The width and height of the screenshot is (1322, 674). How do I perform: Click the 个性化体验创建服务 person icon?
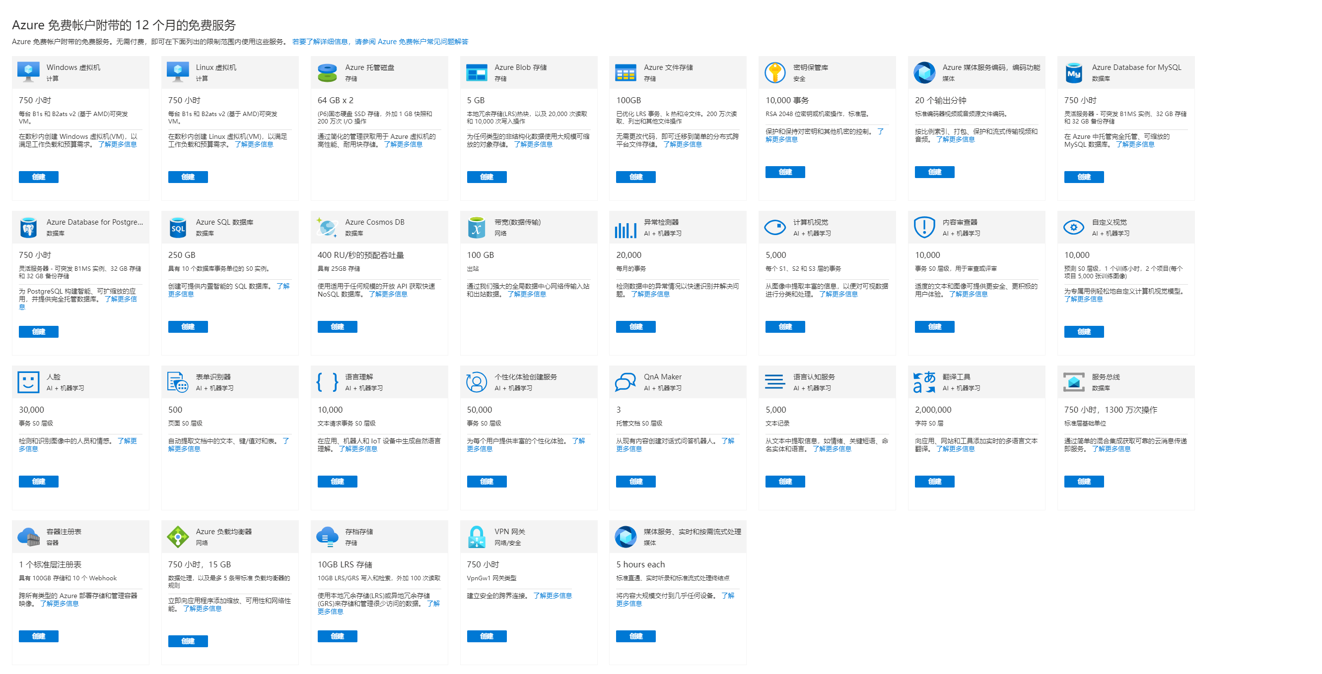pyautogui.click(x=476, y=382)
